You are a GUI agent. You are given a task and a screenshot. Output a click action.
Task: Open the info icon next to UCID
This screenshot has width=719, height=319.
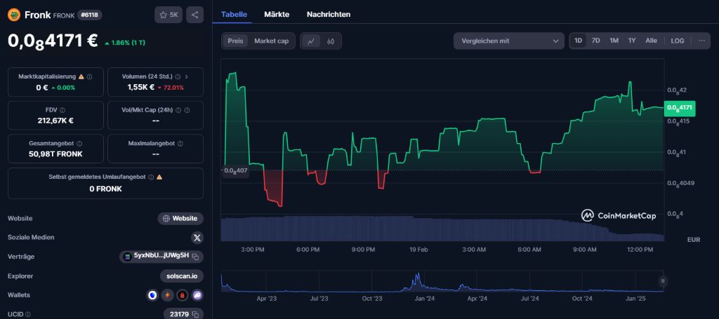pos(28,314)
